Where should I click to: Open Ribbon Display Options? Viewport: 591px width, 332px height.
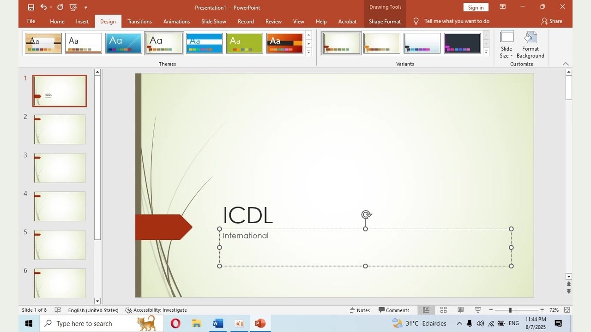point(503,7)
